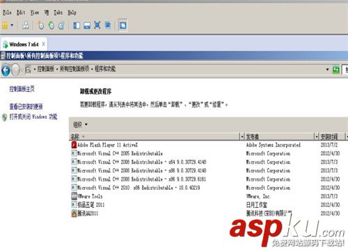Click the Send Ctrl+Alt+Del toolbar icon

click(26, 25)
